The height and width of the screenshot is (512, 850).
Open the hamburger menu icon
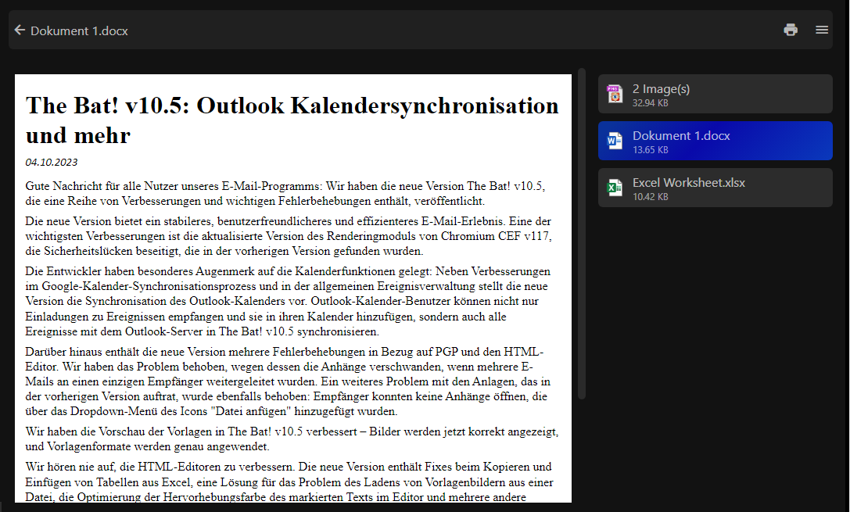pos(822,30)
